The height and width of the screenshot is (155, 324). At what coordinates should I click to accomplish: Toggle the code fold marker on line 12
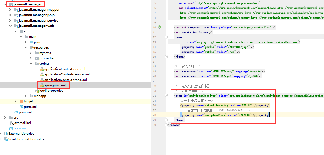166,37
